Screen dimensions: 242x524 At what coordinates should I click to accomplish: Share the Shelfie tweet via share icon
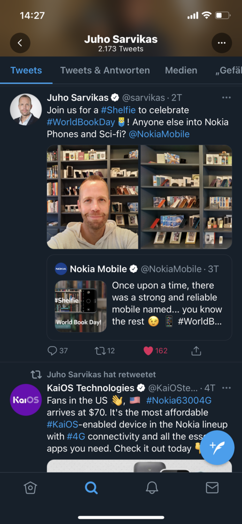tap(197, 351)
